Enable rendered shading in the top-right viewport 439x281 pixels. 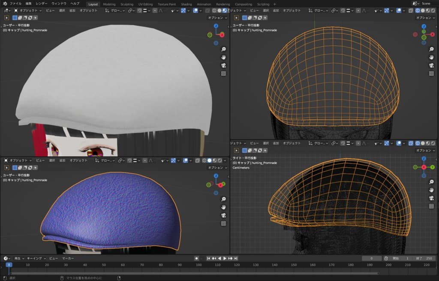[x=433, y=10]
